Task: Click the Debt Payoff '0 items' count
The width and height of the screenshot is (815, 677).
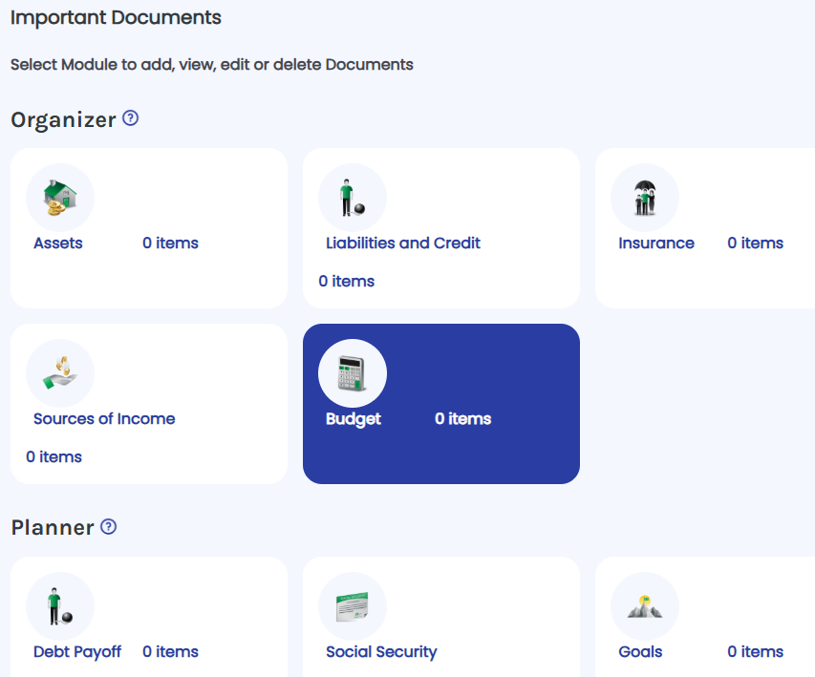Action: pyautogui.click(x=170, y=651)
